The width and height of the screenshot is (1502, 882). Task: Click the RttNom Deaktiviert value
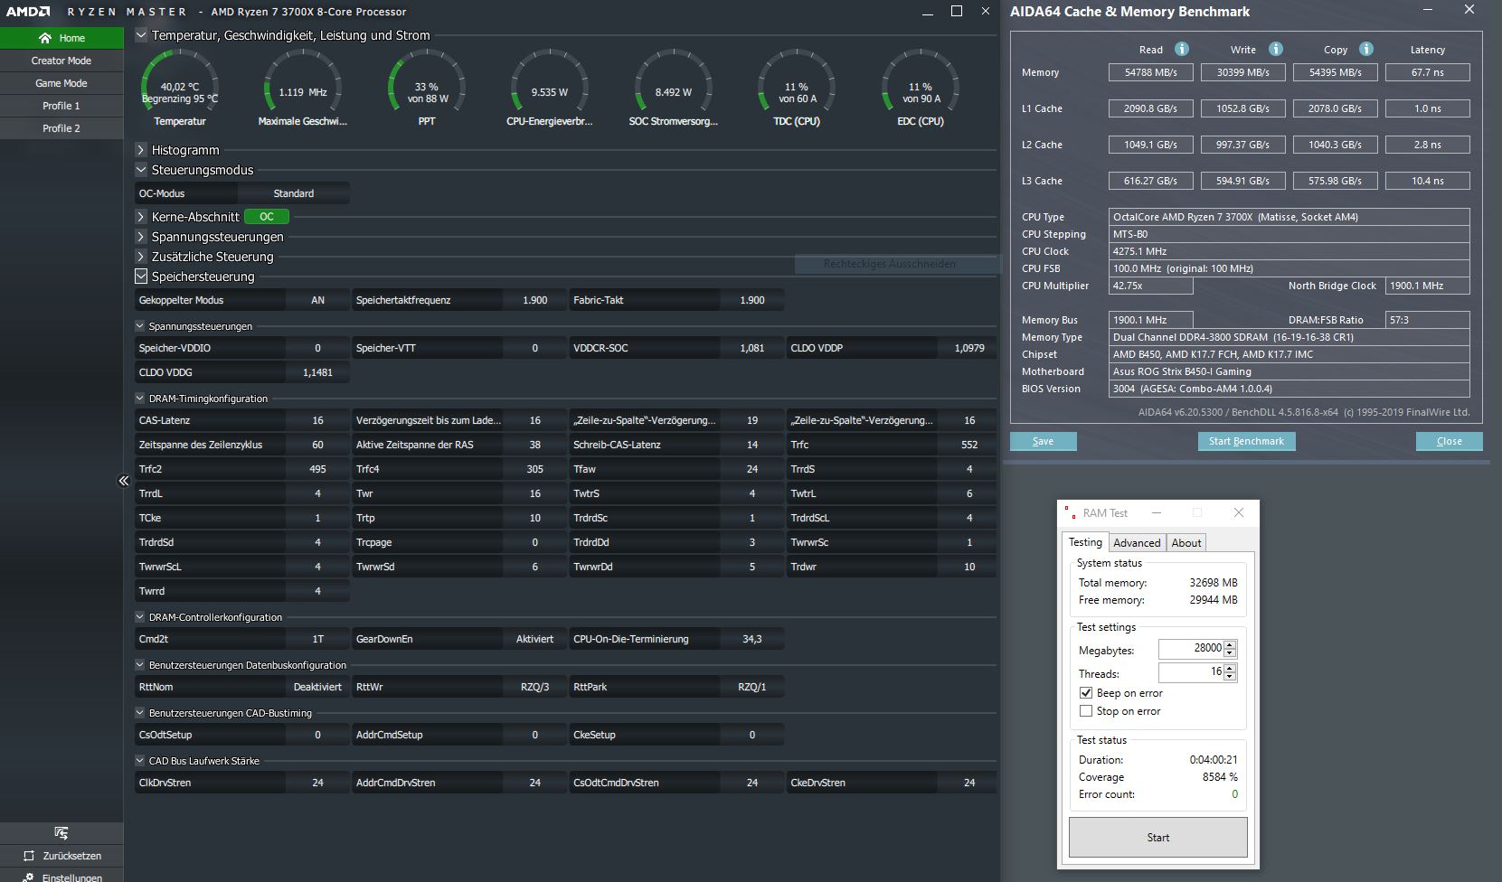point(317,687)
